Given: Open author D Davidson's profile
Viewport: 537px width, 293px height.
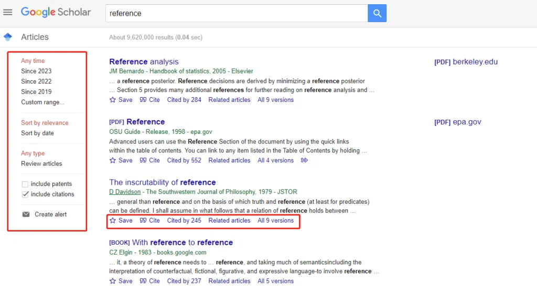Looking at the screenshot, I should pyautogui.click(x=125, y=192).
